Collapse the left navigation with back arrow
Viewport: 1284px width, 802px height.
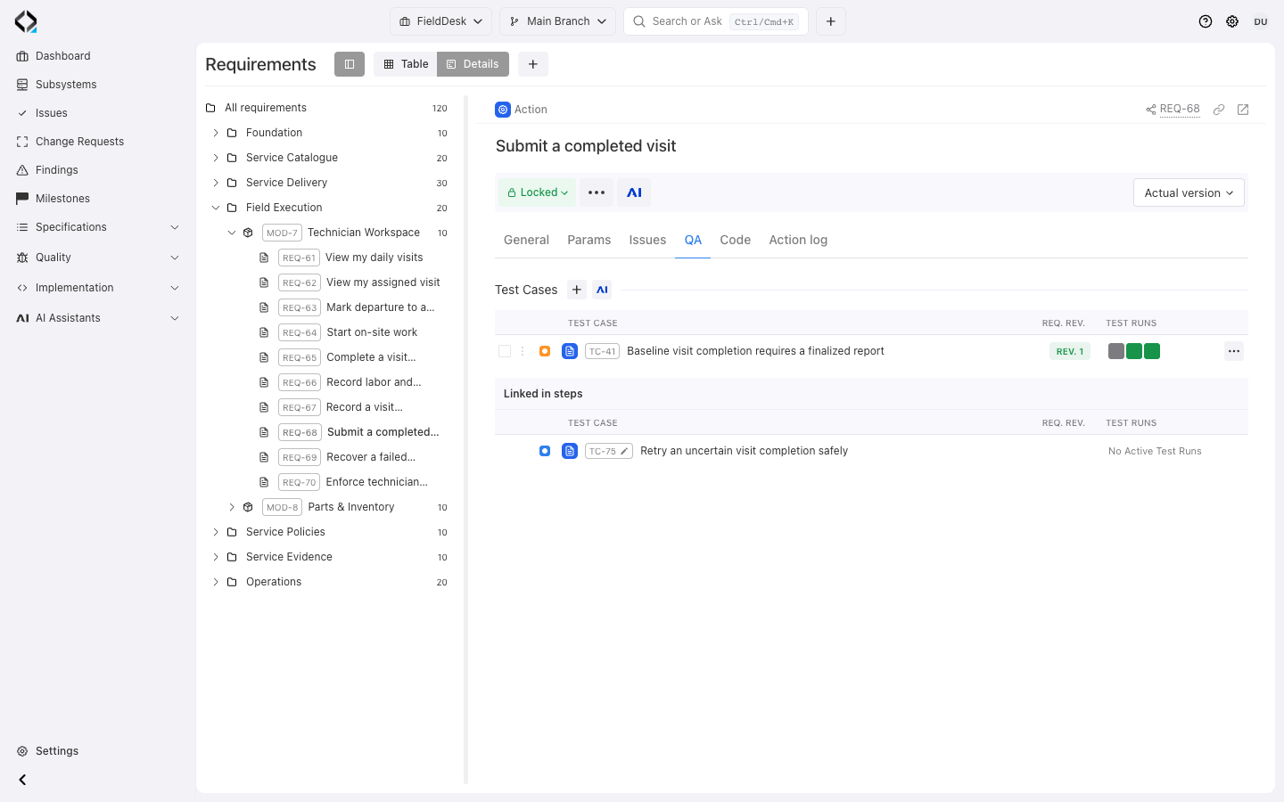coord(23,780)
